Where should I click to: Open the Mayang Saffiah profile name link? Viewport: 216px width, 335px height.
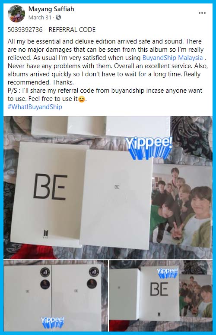[51, 9]
